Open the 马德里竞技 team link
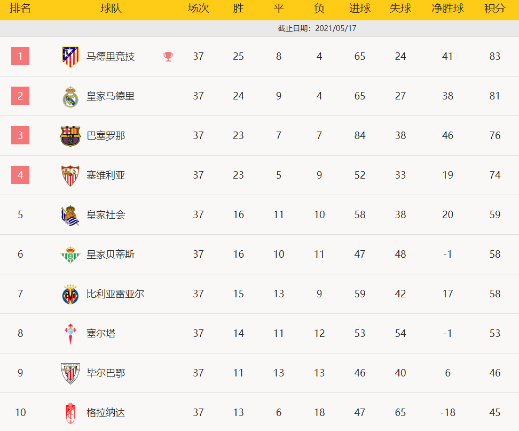 [111, 57]
